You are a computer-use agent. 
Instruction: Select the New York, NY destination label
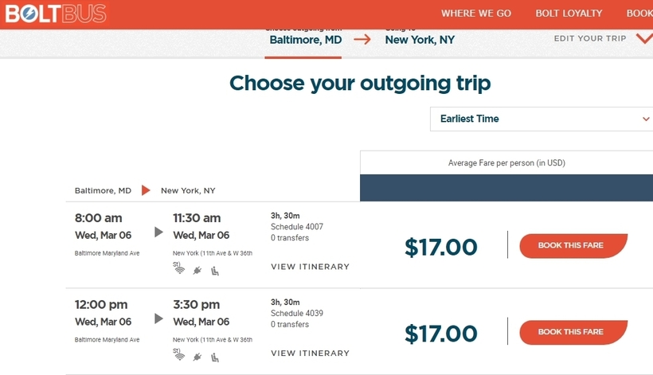(420, 40)
